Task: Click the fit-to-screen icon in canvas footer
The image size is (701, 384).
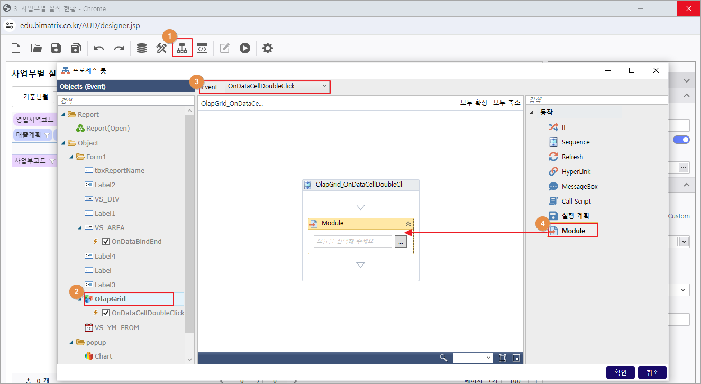Action: tap(502, 358)
